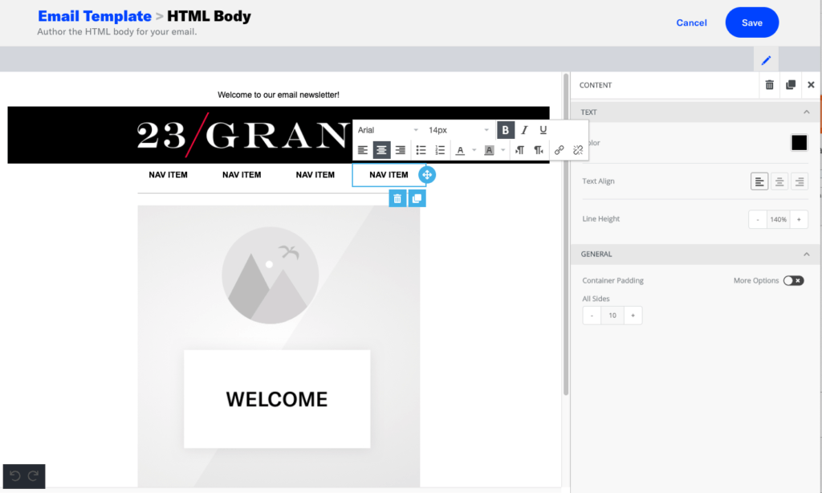
Task: Open the black text Color swatch
Action: click(x=799, y=143)
